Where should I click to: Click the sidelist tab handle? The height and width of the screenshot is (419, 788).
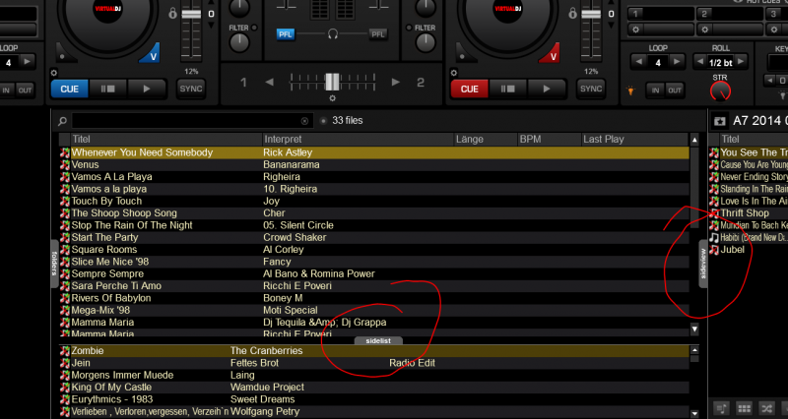[378, 340]
